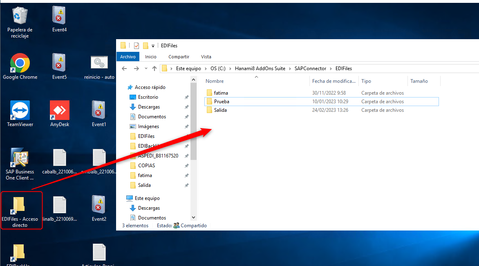Launch Google Chrome from the desktop
Viewport: 479px width, 266px height.
point(20,67)
